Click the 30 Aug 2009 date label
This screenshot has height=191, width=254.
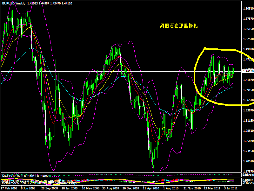point(111,188)
